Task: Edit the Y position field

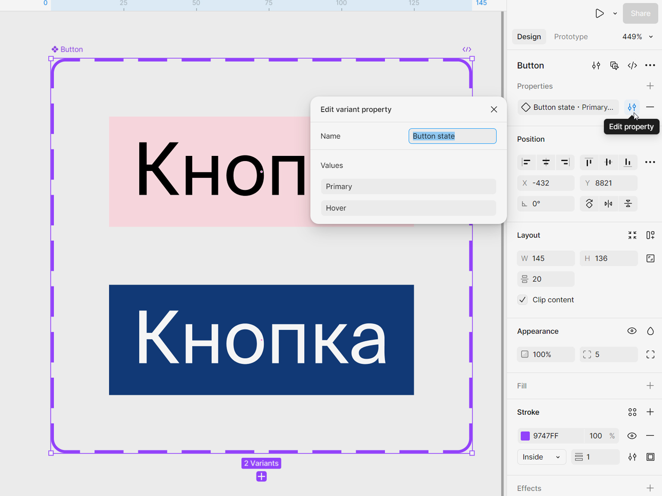Action: coord(609,183)
